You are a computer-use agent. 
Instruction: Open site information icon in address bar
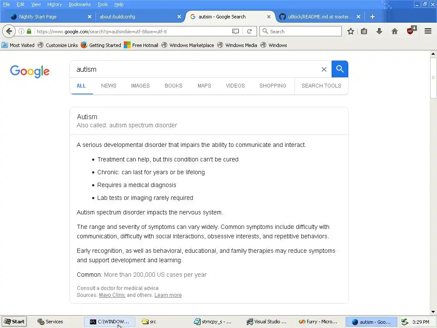[21, 31]
